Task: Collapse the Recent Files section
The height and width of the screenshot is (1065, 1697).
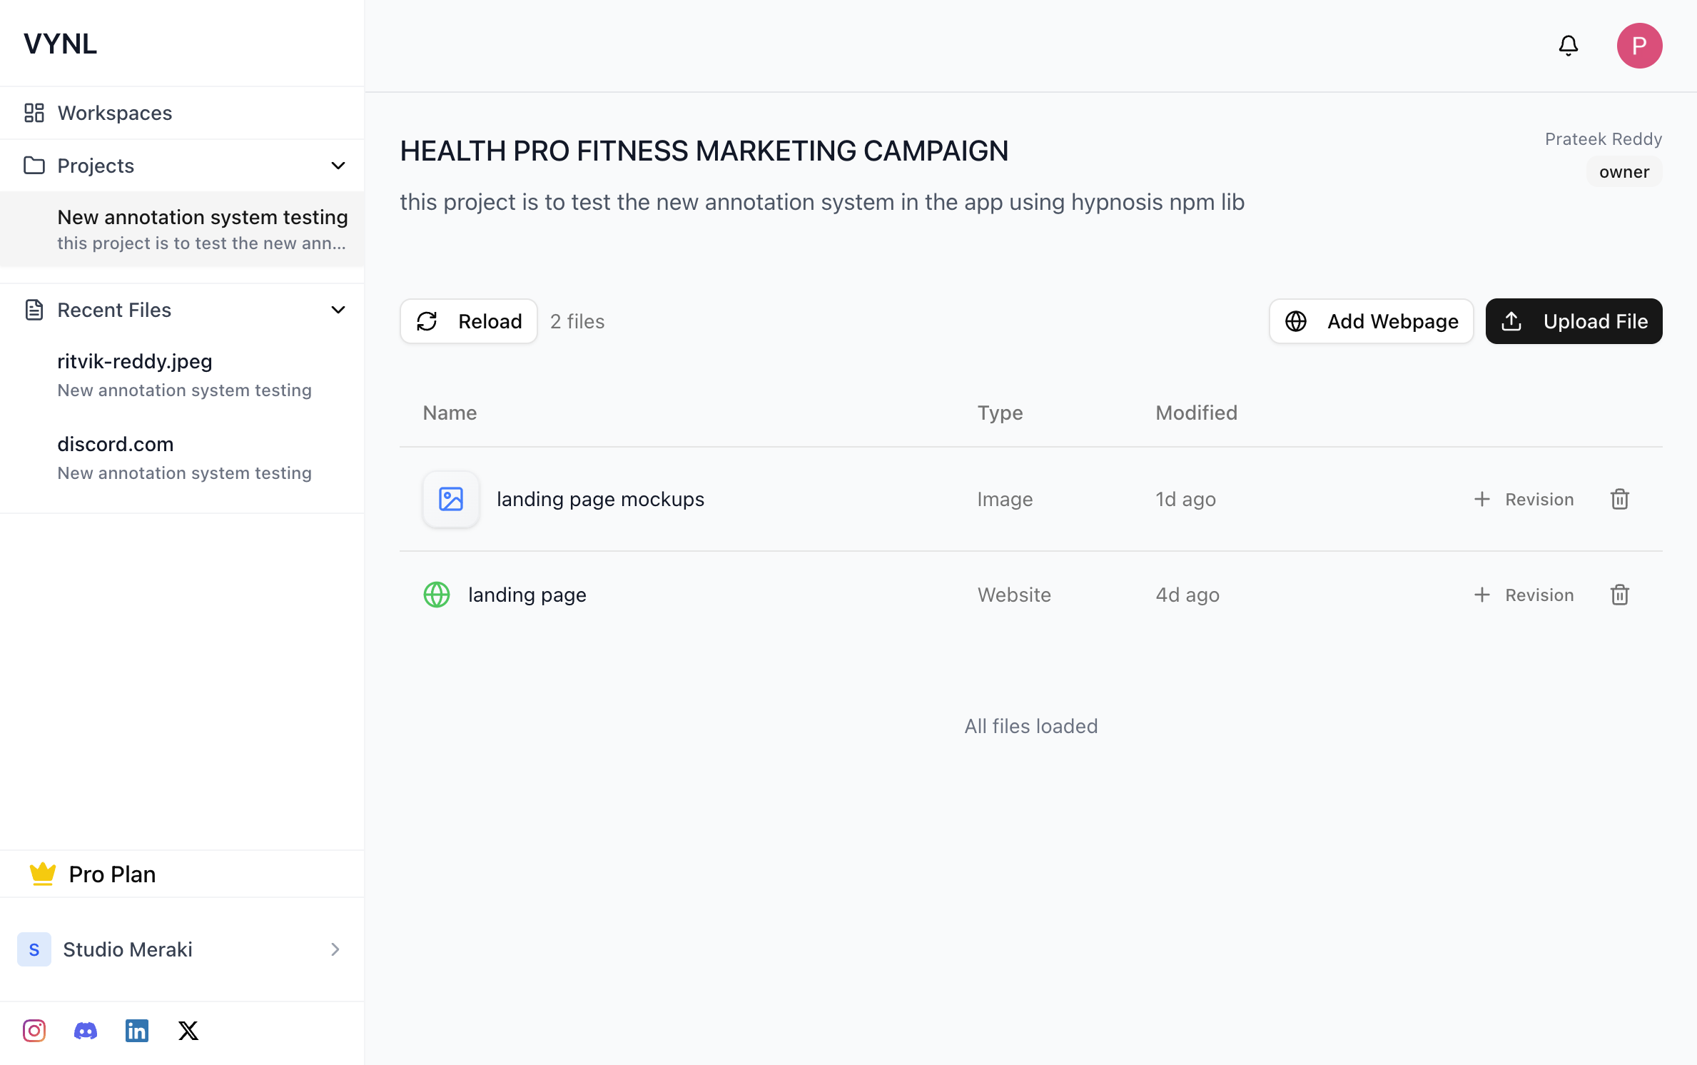Action: (338, 310)
